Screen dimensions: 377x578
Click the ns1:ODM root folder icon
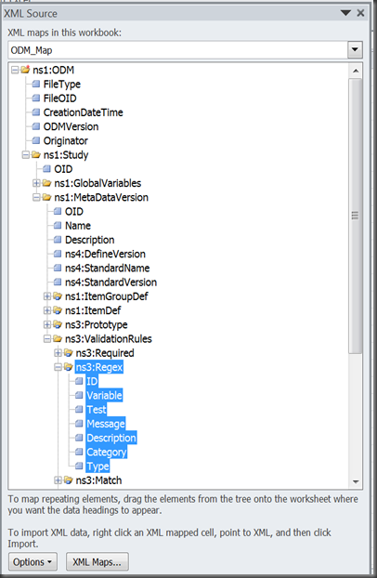coord(25,70)
